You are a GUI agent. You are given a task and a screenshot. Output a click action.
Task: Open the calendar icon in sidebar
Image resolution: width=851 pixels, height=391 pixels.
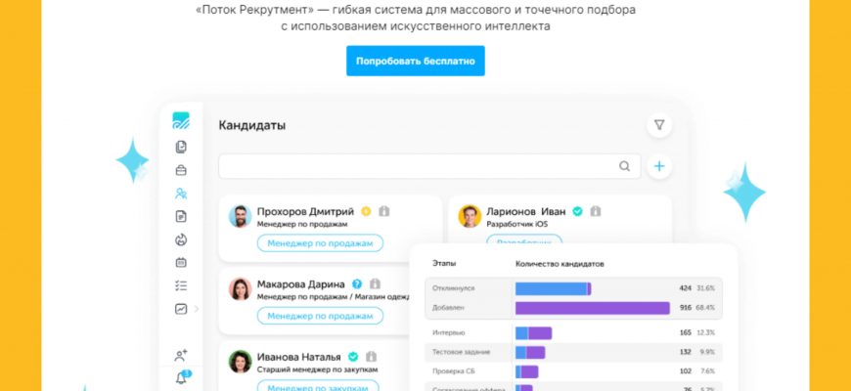pos(180,262)
